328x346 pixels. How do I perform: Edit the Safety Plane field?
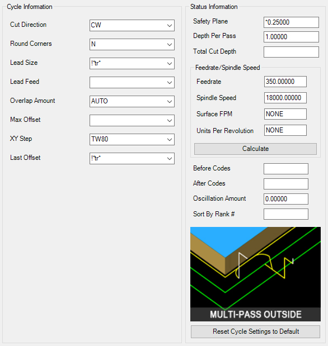pyautogui.click(x=291, y=22)
